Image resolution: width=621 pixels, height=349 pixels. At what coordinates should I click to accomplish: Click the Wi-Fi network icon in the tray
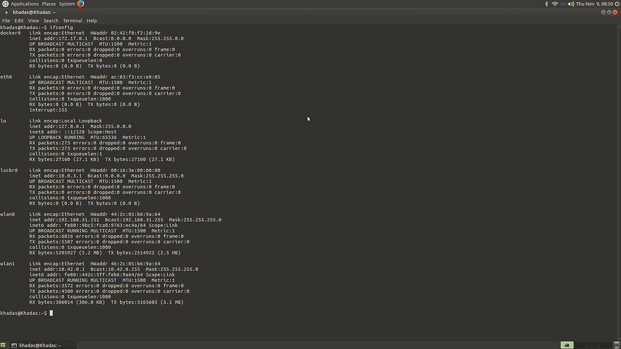pos(554,3)
